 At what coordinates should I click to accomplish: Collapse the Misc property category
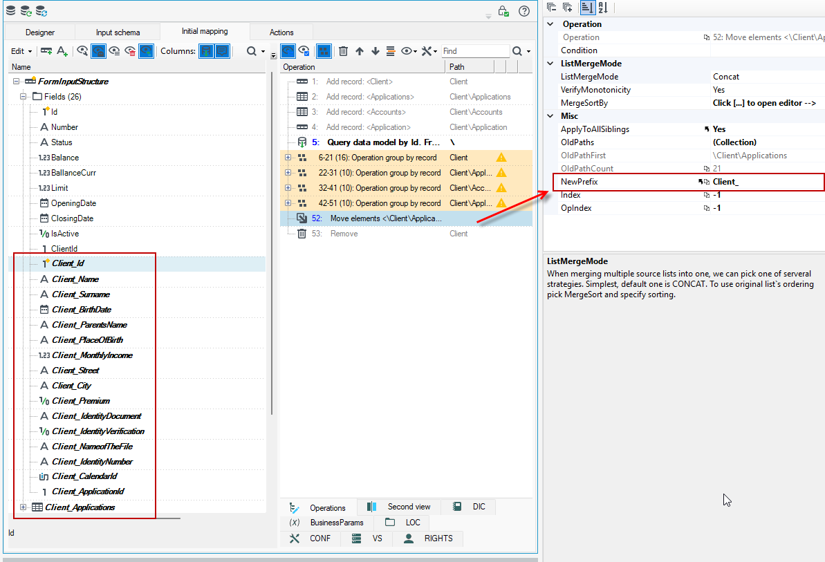[550, 115]
